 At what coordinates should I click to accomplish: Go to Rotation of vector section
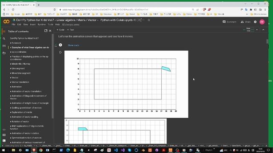(x=20, y=122)
